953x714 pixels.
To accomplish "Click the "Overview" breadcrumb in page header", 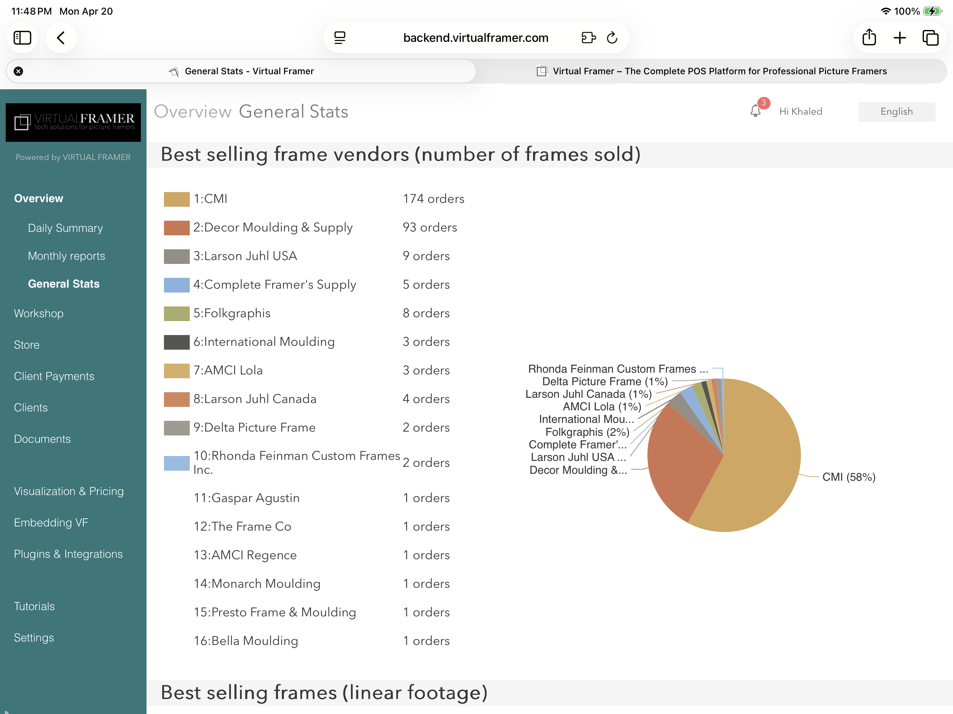I will [x=193, y=112].
